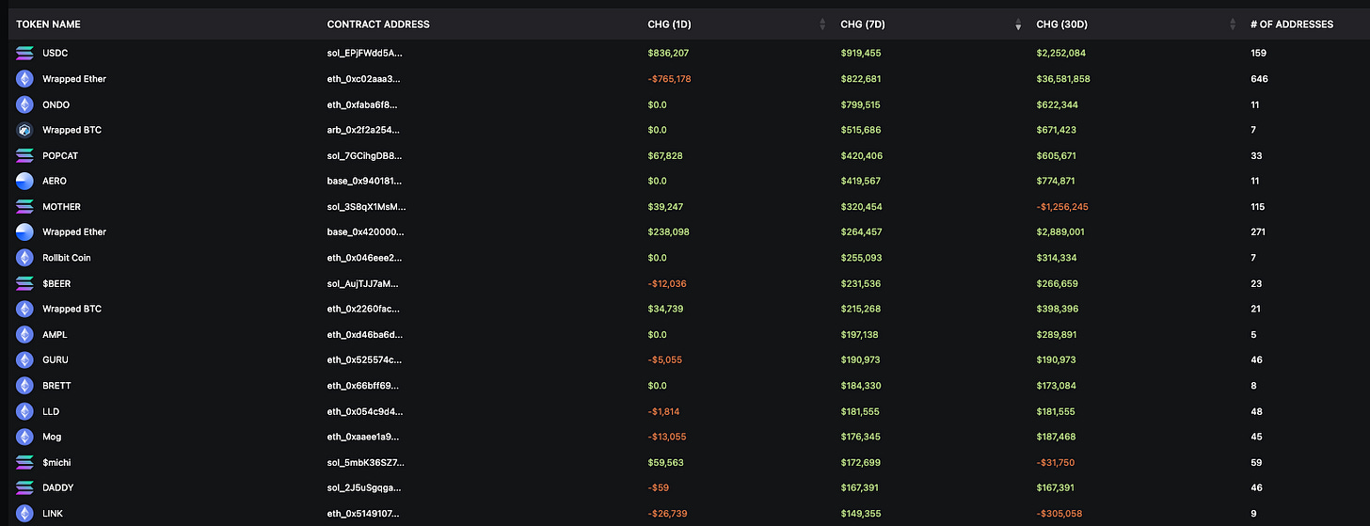1370x526 pixels.
Task: Click the Ethereum icon for Wrapped BTC eth_0x2260fac
Action: [x=24, y=309]
